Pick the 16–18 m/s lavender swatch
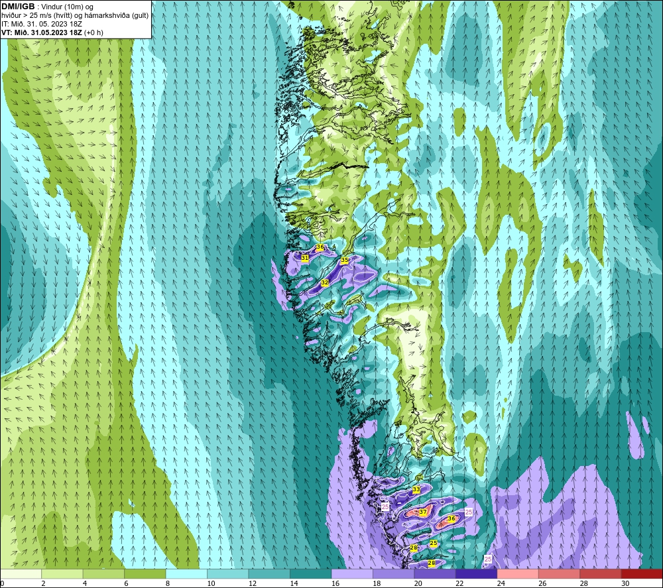663x588 pixels. (x=352, y=573)
